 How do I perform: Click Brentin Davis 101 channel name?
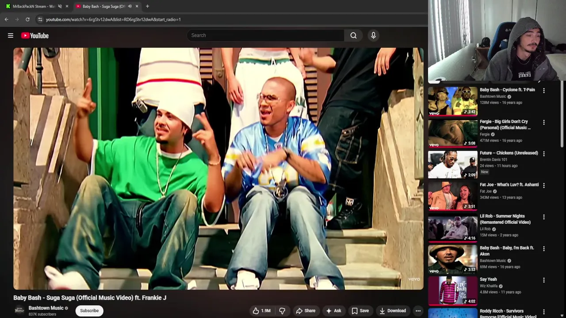493,159
